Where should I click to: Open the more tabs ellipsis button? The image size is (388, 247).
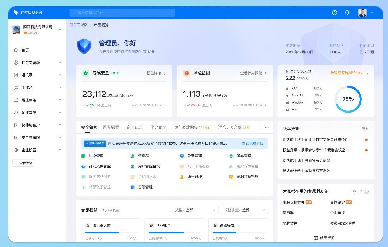point(267,128)
